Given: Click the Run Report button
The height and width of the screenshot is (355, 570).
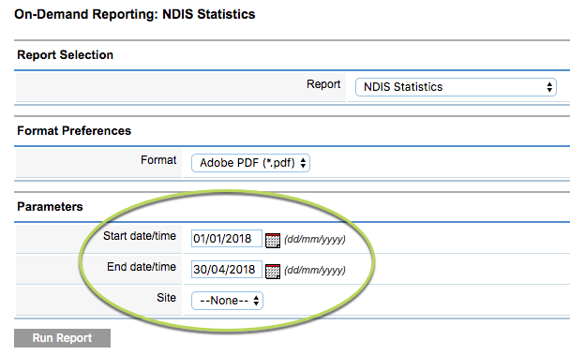Looking at the screenshot, I should click(62, 338).
